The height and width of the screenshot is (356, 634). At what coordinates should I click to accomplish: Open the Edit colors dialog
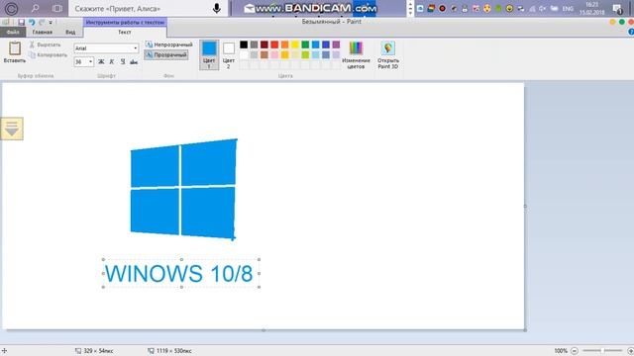pos(356,55)
